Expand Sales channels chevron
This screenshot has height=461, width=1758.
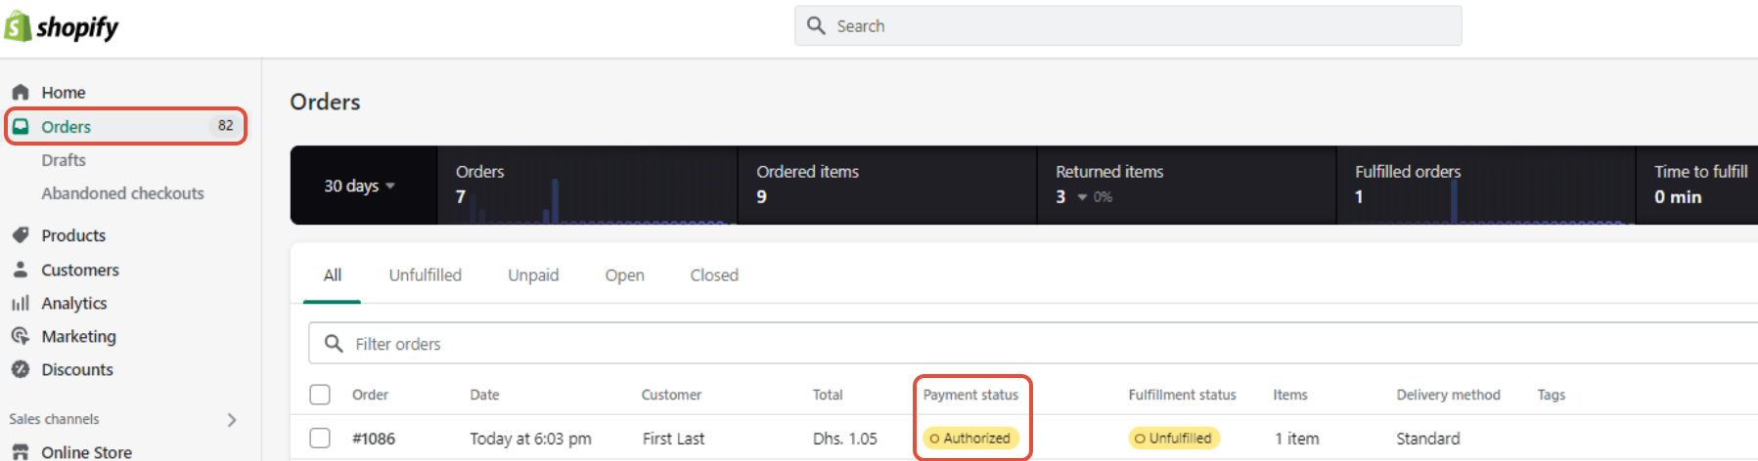tap(232, 419)
